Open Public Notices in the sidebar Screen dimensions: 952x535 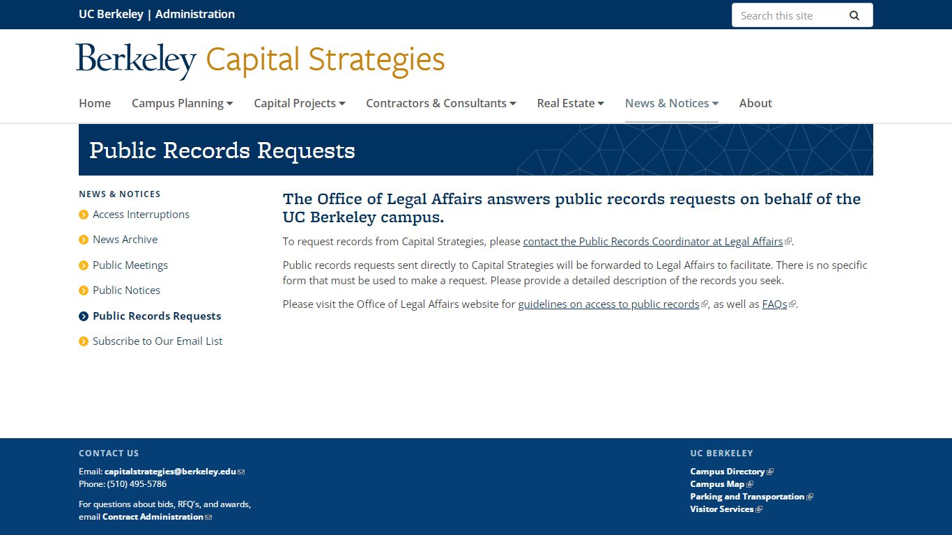coord(126,290)
